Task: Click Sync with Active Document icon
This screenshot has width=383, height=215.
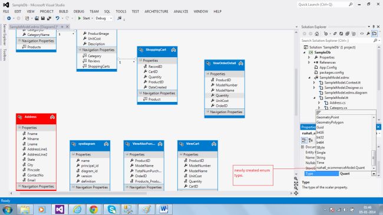Action: point(335,34)
